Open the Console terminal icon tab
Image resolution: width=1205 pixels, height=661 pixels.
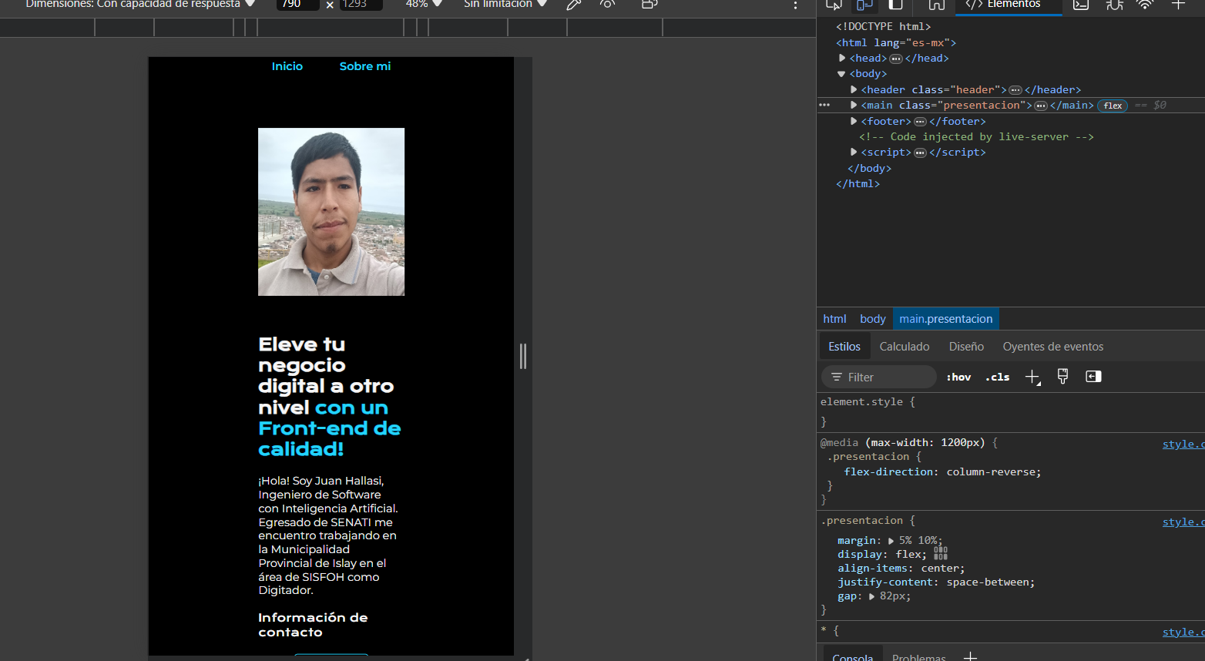tap(1081, 4)
